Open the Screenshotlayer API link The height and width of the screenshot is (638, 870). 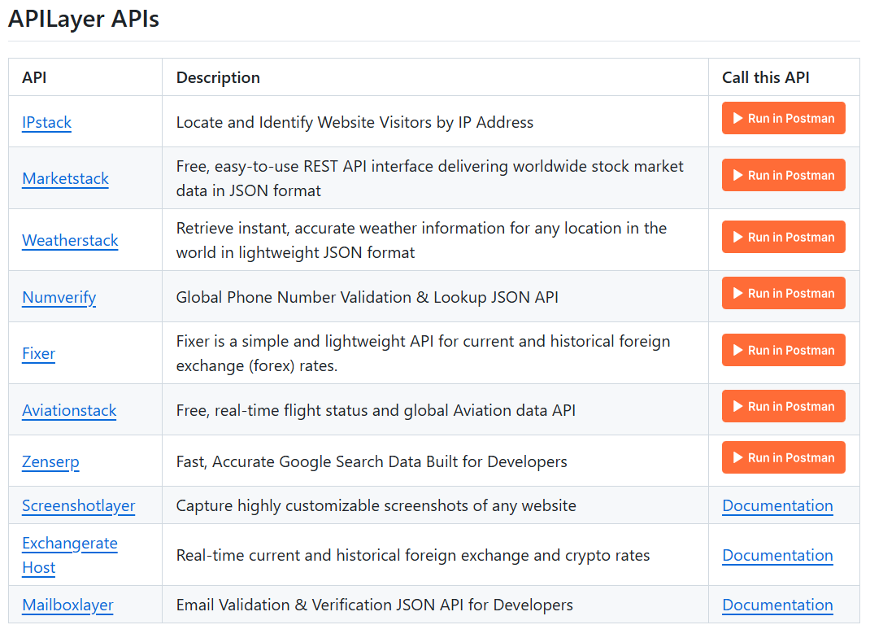(78, 505)
